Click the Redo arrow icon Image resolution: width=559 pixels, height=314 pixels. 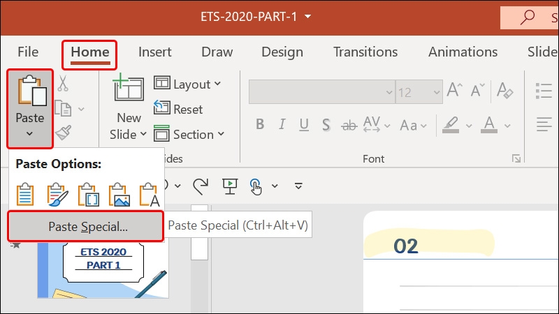tap(201, 186)
